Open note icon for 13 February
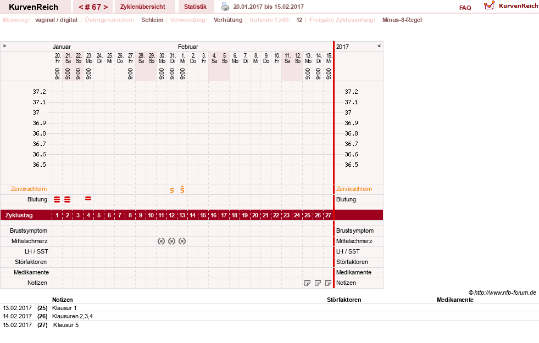This screenshot has height=343, width=539. tap(307, 283)
